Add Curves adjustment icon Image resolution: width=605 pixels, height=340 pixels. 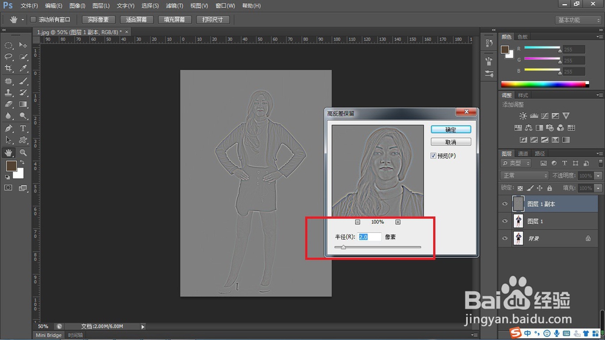[x=544, y=116]
